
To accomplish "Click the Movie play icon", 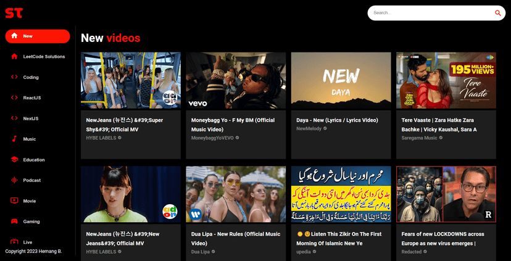I will coord(14,201).
